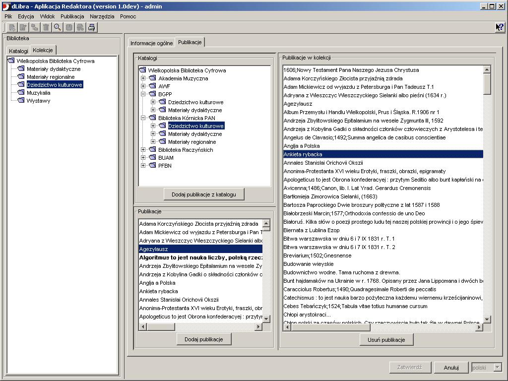Click the Dodaj publikacje button
This screenshot has width=508, height=381.
(204, 339)
